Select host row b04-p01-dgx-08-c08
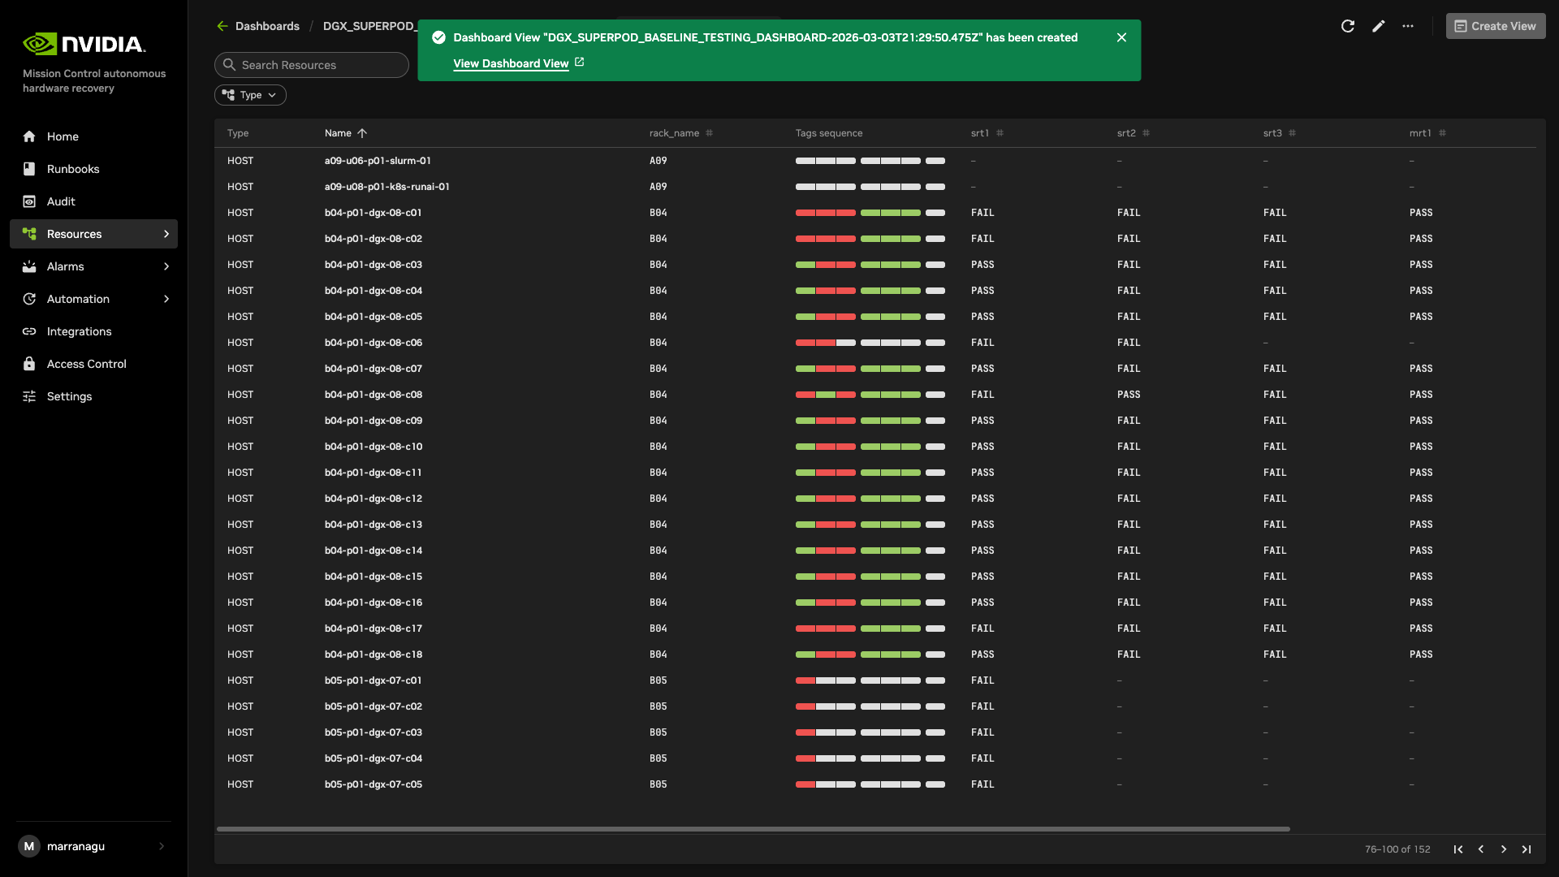 coord(875,395)
